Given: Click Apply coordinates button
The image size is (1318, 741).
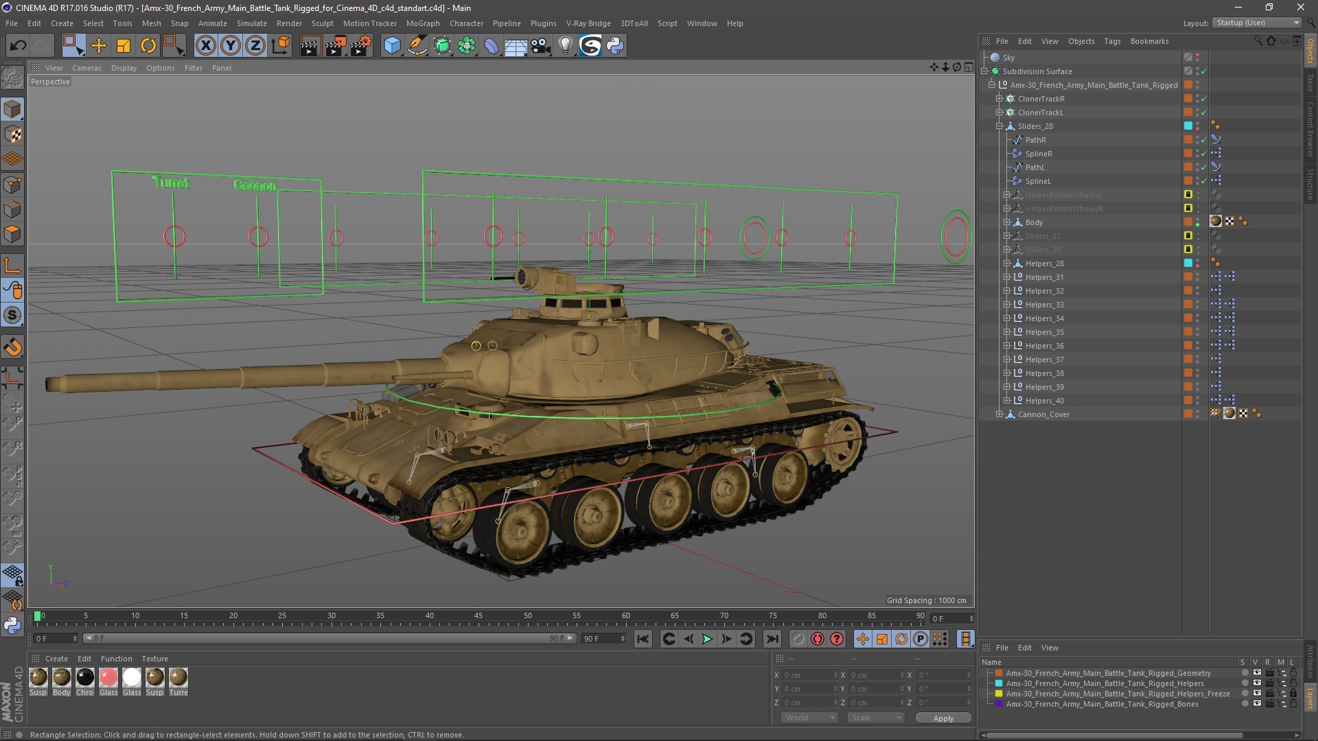Looking at the screenshot, I should [x=943, y=718].
